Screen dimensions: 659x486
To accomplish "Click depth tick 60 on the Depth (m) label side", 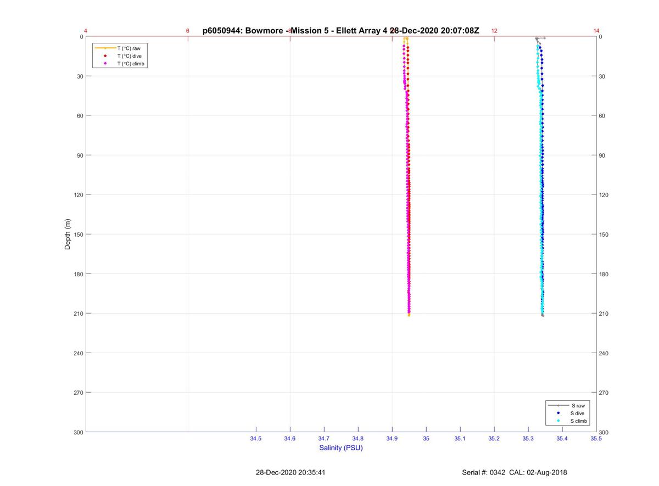I will tap(80, 116).
